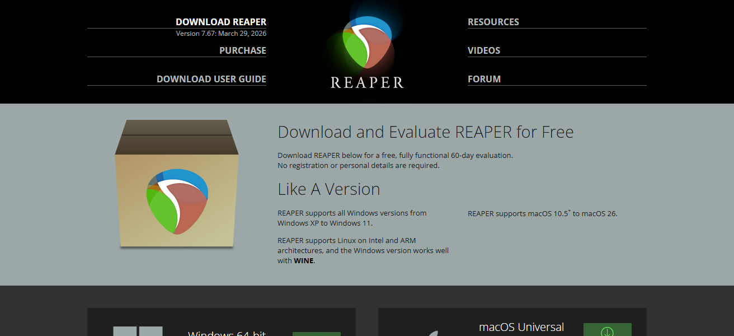The height and width of the screenshot is (336, 734).
Task: Click the REAPER product box image
Action: point(176,185)
